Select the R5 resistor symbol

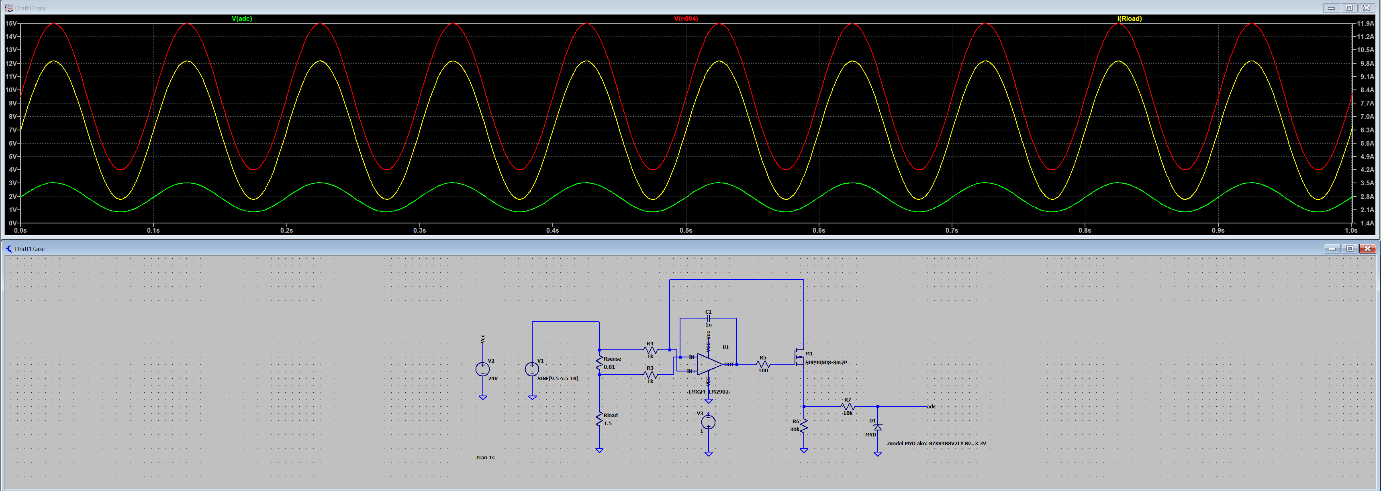tap(763, 364)
